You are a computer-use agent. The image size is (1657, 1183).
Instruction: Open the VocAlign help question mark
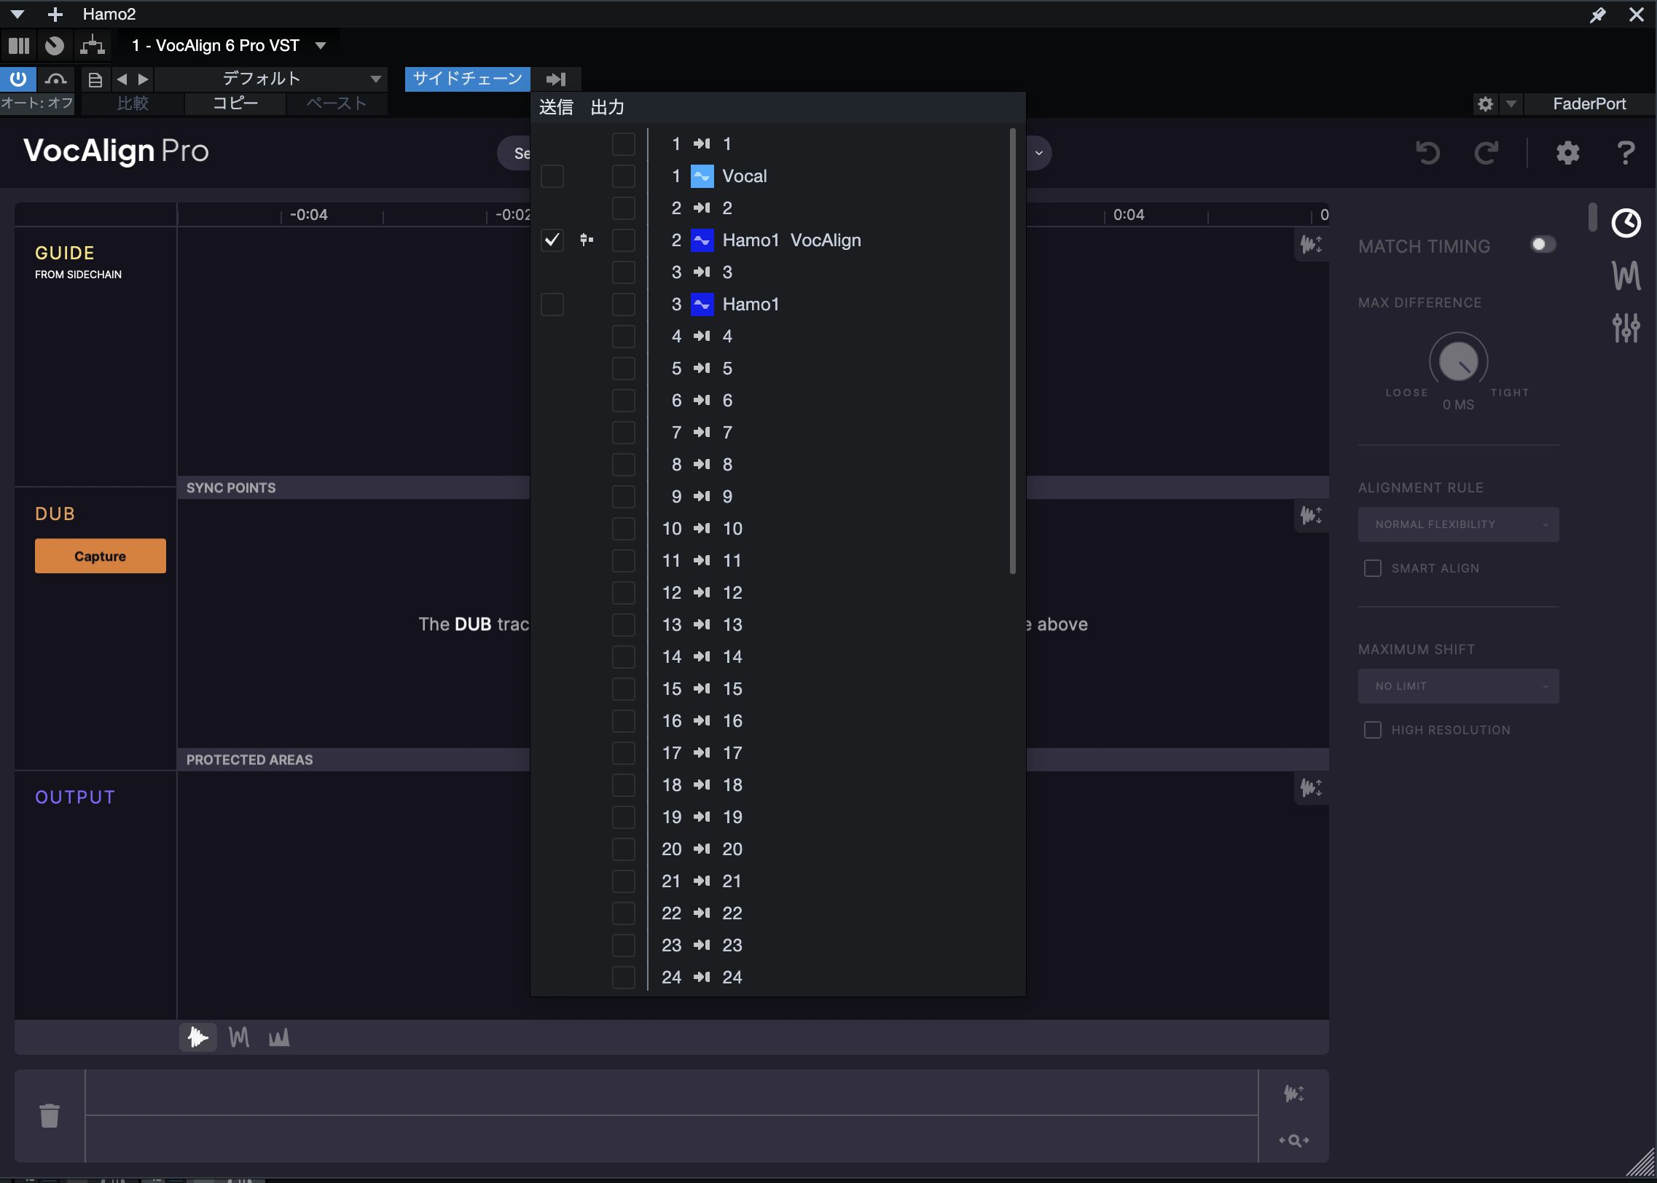click(x=1626, y=153)
